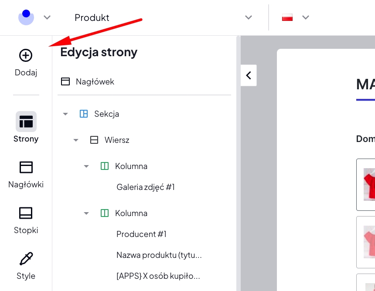Screen dimensions: 375x291
Task: Open the Style dropper panel
Action: (x=26, y=259)
